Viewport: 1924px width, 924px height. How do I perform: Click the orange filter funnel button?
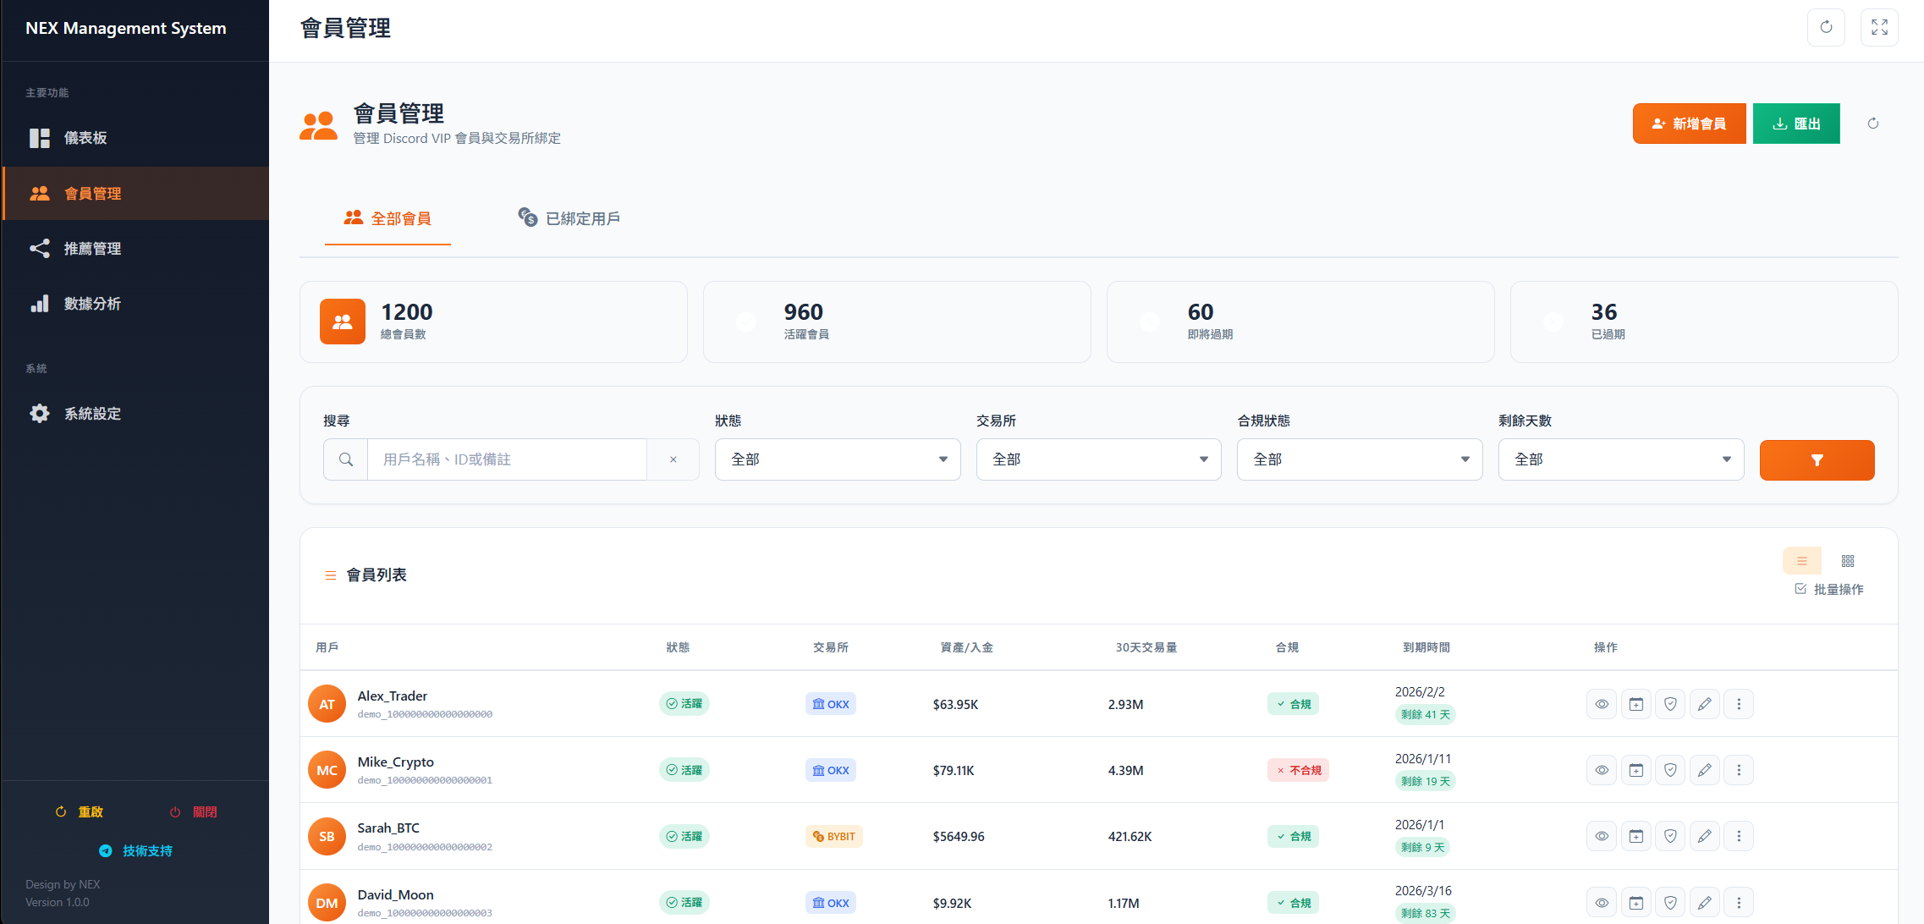1817,460
